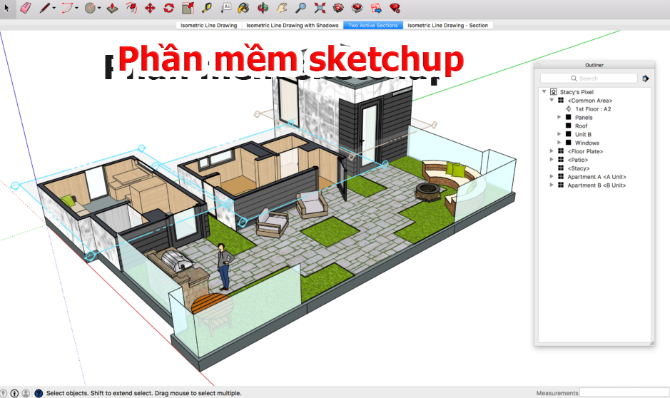Expand Apartment A <A Unit>

tap(552, 176)
